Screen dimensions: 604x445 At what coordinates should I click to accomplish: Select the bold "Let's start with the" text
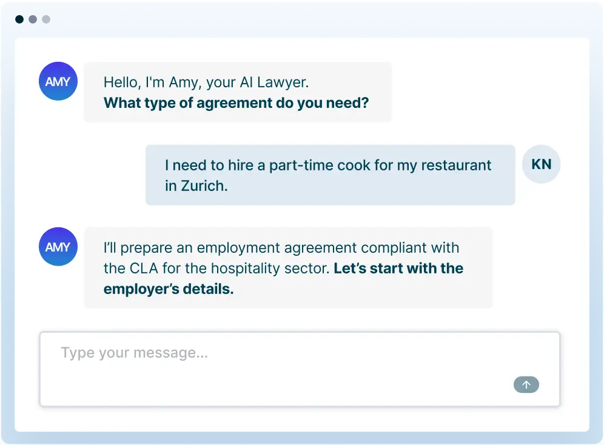click(398, 269)
